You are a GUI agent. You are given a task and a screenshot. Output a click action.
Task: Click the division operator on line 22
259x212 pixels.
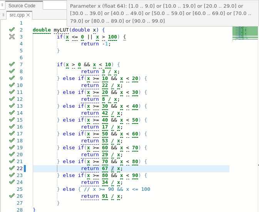tap(112, 169)
